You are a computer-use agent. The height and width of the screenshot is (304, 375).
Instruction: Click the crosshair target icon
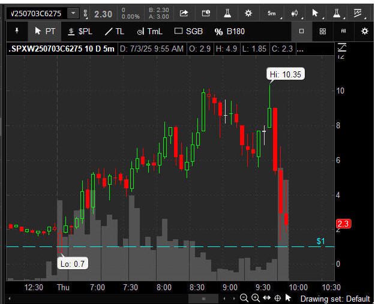click(277, 298)
